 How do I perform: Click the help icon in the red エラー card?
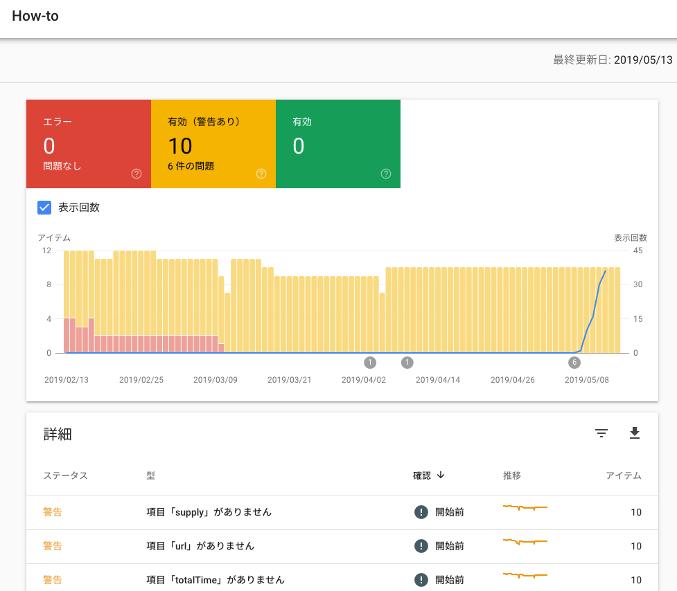tap(137, 174)
